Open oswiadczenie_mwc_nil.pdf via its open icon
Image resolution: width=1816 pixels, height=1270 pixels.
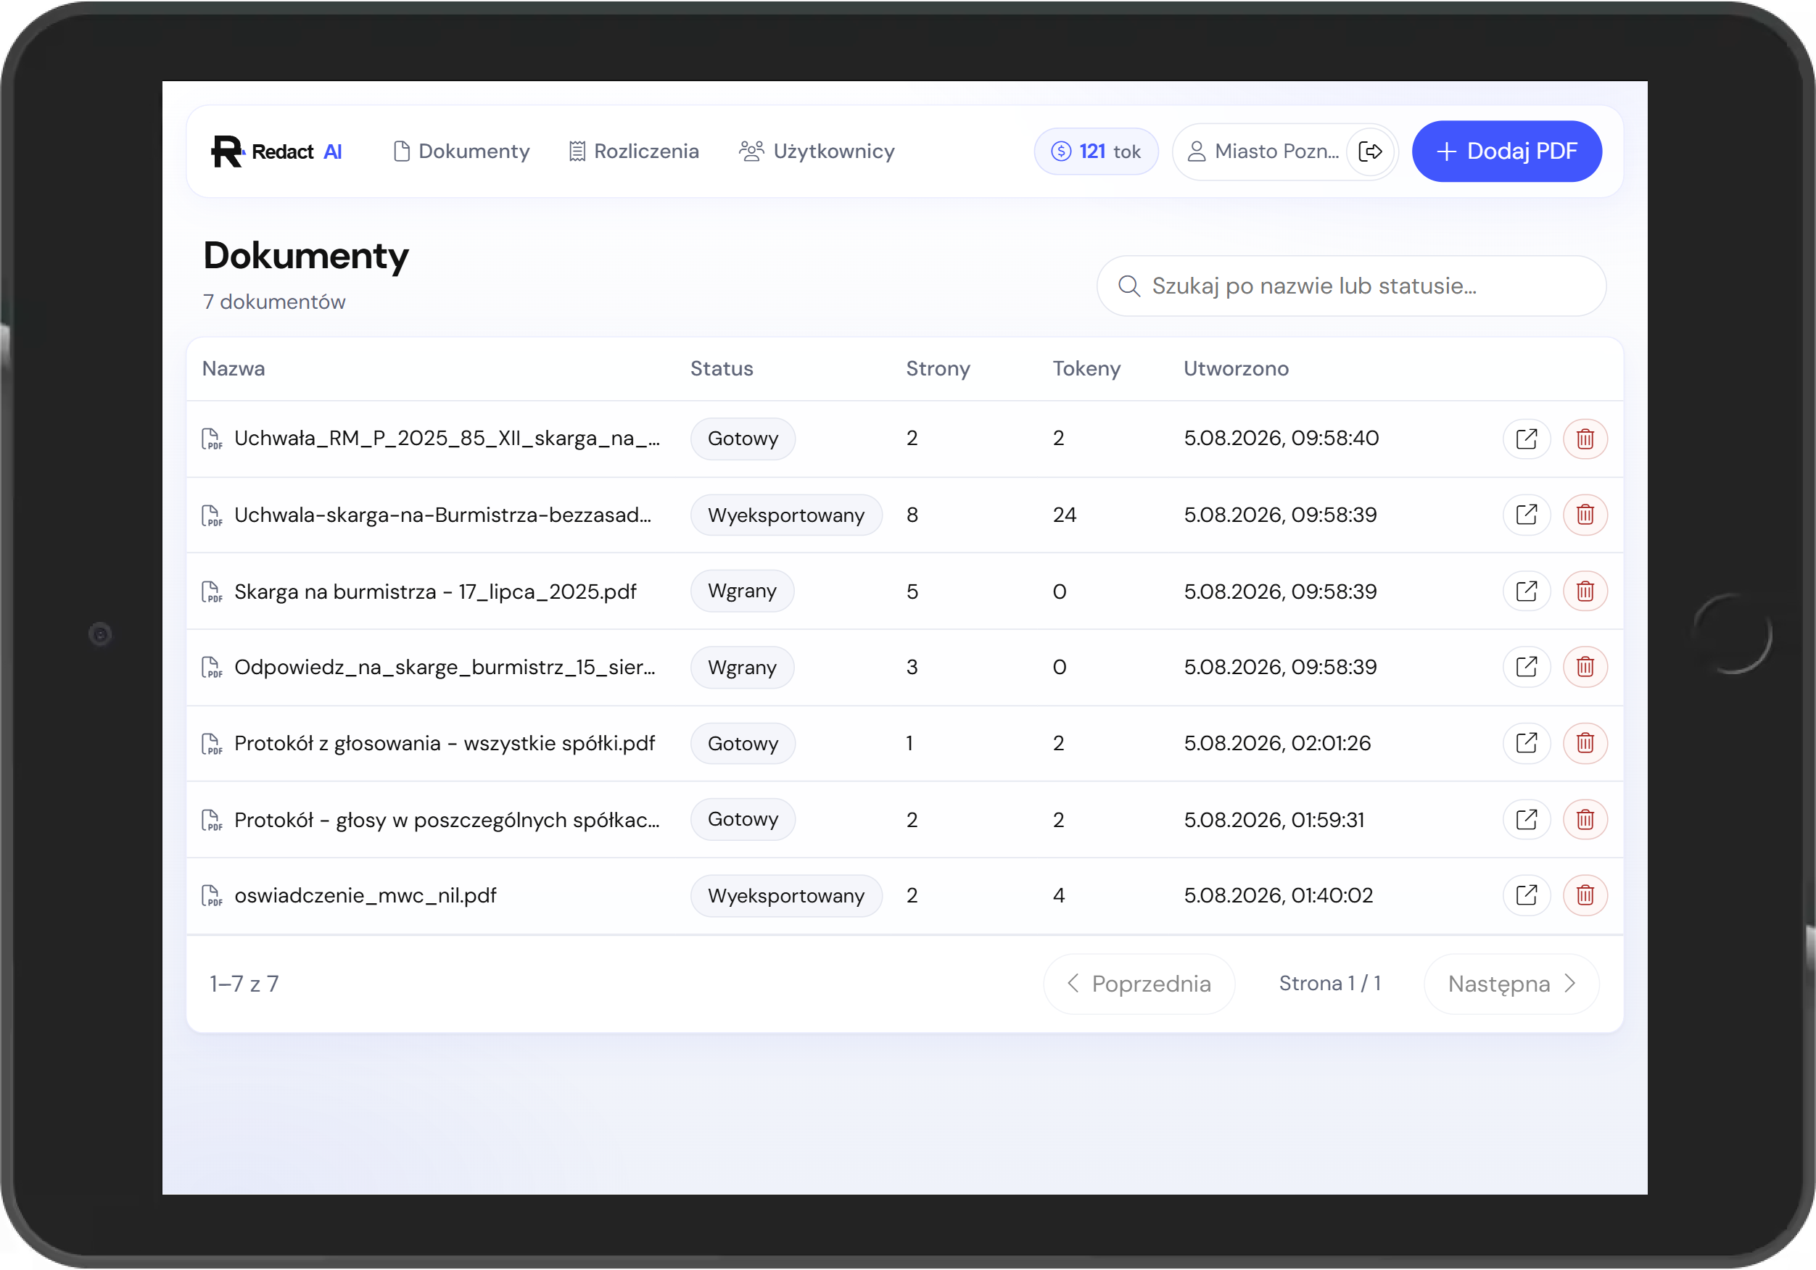coord(1526,895)
